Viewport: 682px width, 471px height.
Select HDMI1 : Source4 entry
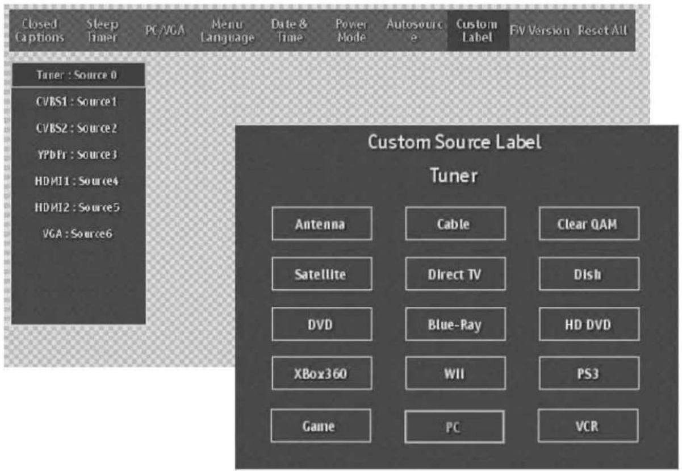(x=78, y=181)
